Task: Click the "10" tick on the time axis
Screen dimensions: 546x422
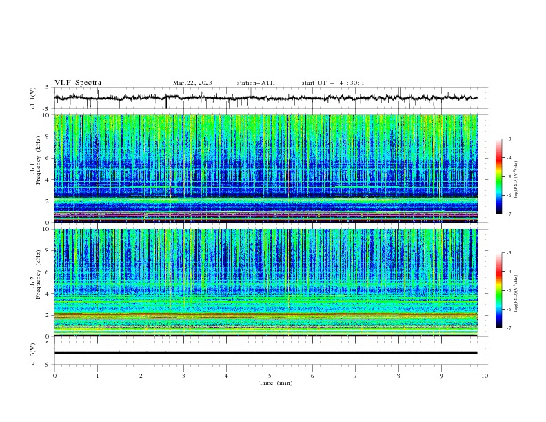Action: (485, 376)
